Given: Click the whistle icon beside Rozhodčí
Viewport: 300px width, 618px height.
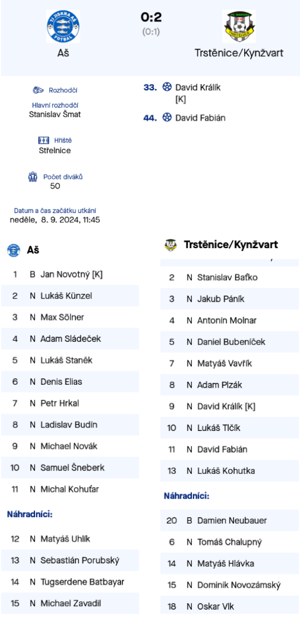Looking at the screenshot, I should pyautogui.click(x=38, y=90).
